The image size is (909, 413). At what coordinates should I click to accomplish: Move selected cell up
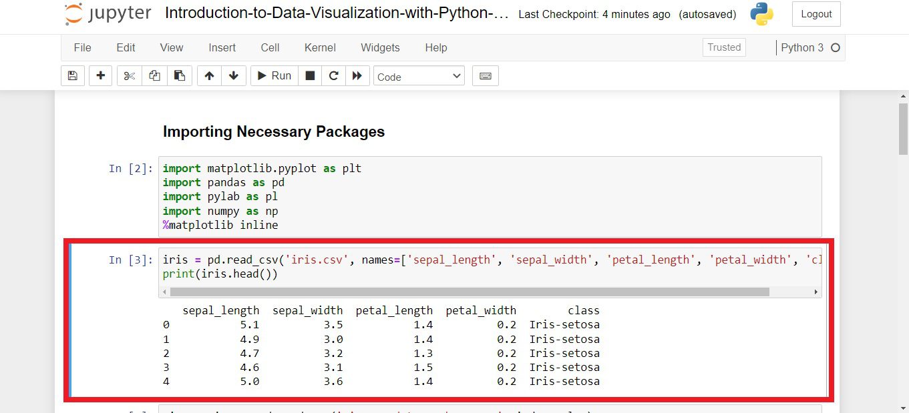click(x=208, y=75)
